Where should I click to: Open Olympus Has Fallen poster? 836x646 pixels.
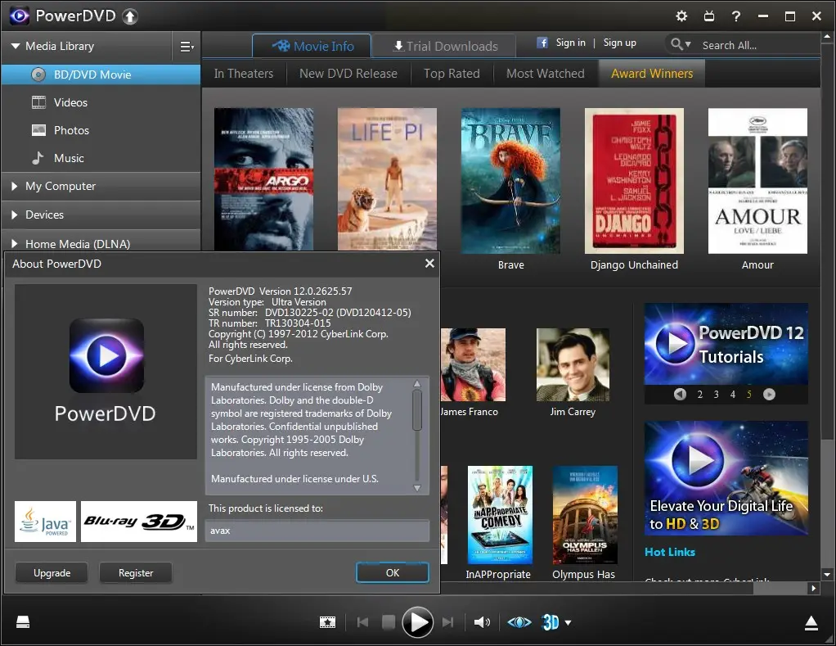pyautogui.click(x=585, y=515)
